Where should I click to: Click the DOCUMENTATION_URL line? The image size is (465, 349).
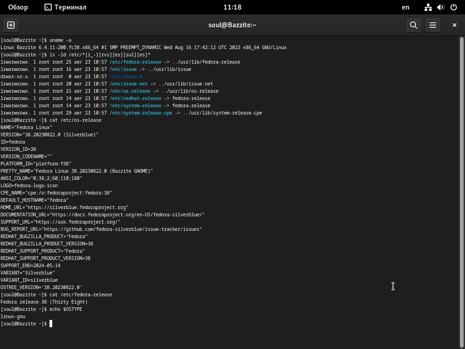point(103,214)
